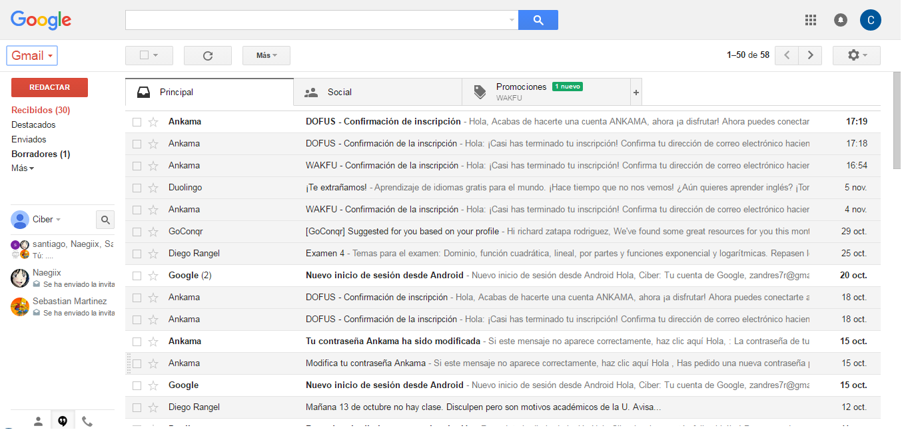This screenshot has height=442, width=902.
Task: Open the Gmail dropdown menu
Action: [31, 55]
